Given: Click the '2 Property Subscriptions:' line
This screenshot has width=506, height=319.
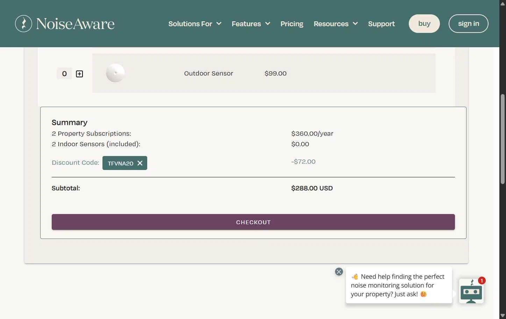Looking at the screenshot, I should [91, 134].
